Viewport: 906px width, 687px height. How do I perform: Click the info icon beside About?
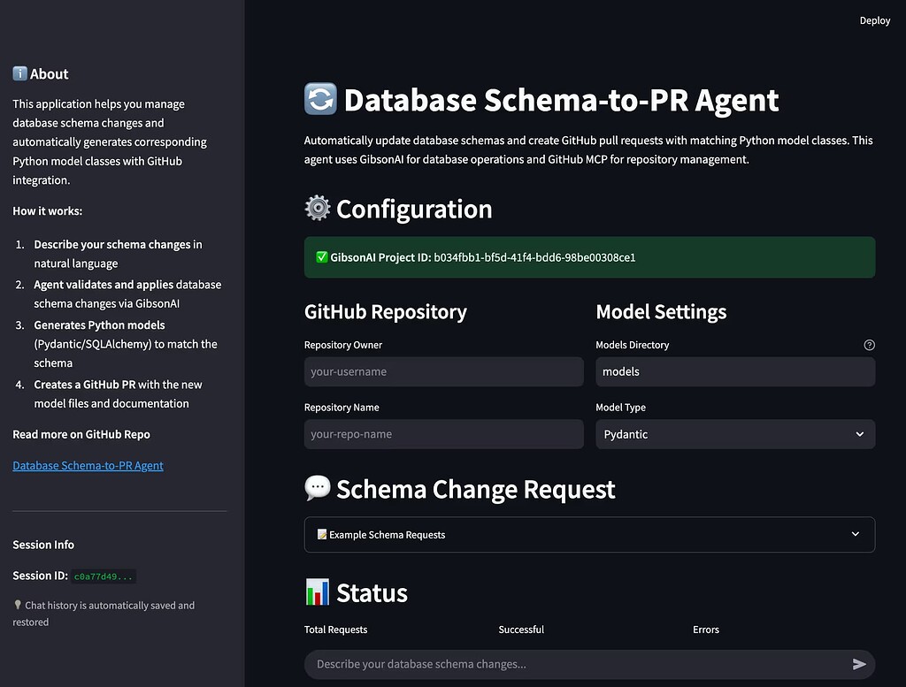[18, 73]
